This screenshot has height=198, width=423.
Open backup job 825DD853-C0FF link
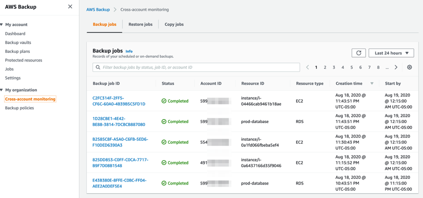pyautogui.click(x=120, y=162)
